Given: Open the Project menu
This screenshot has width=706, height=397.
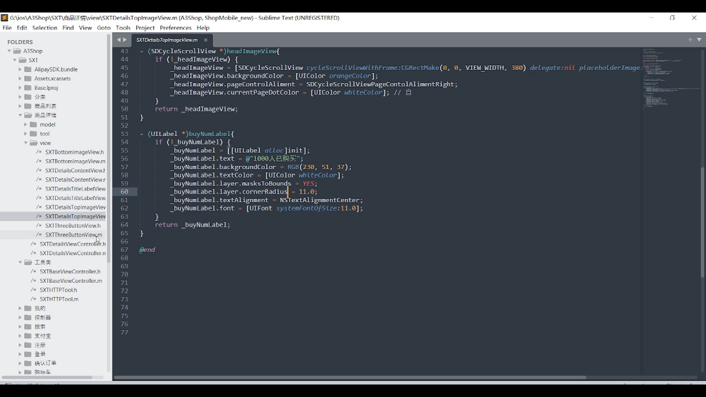Looking at the screenshot, I should tap(145, 28).
